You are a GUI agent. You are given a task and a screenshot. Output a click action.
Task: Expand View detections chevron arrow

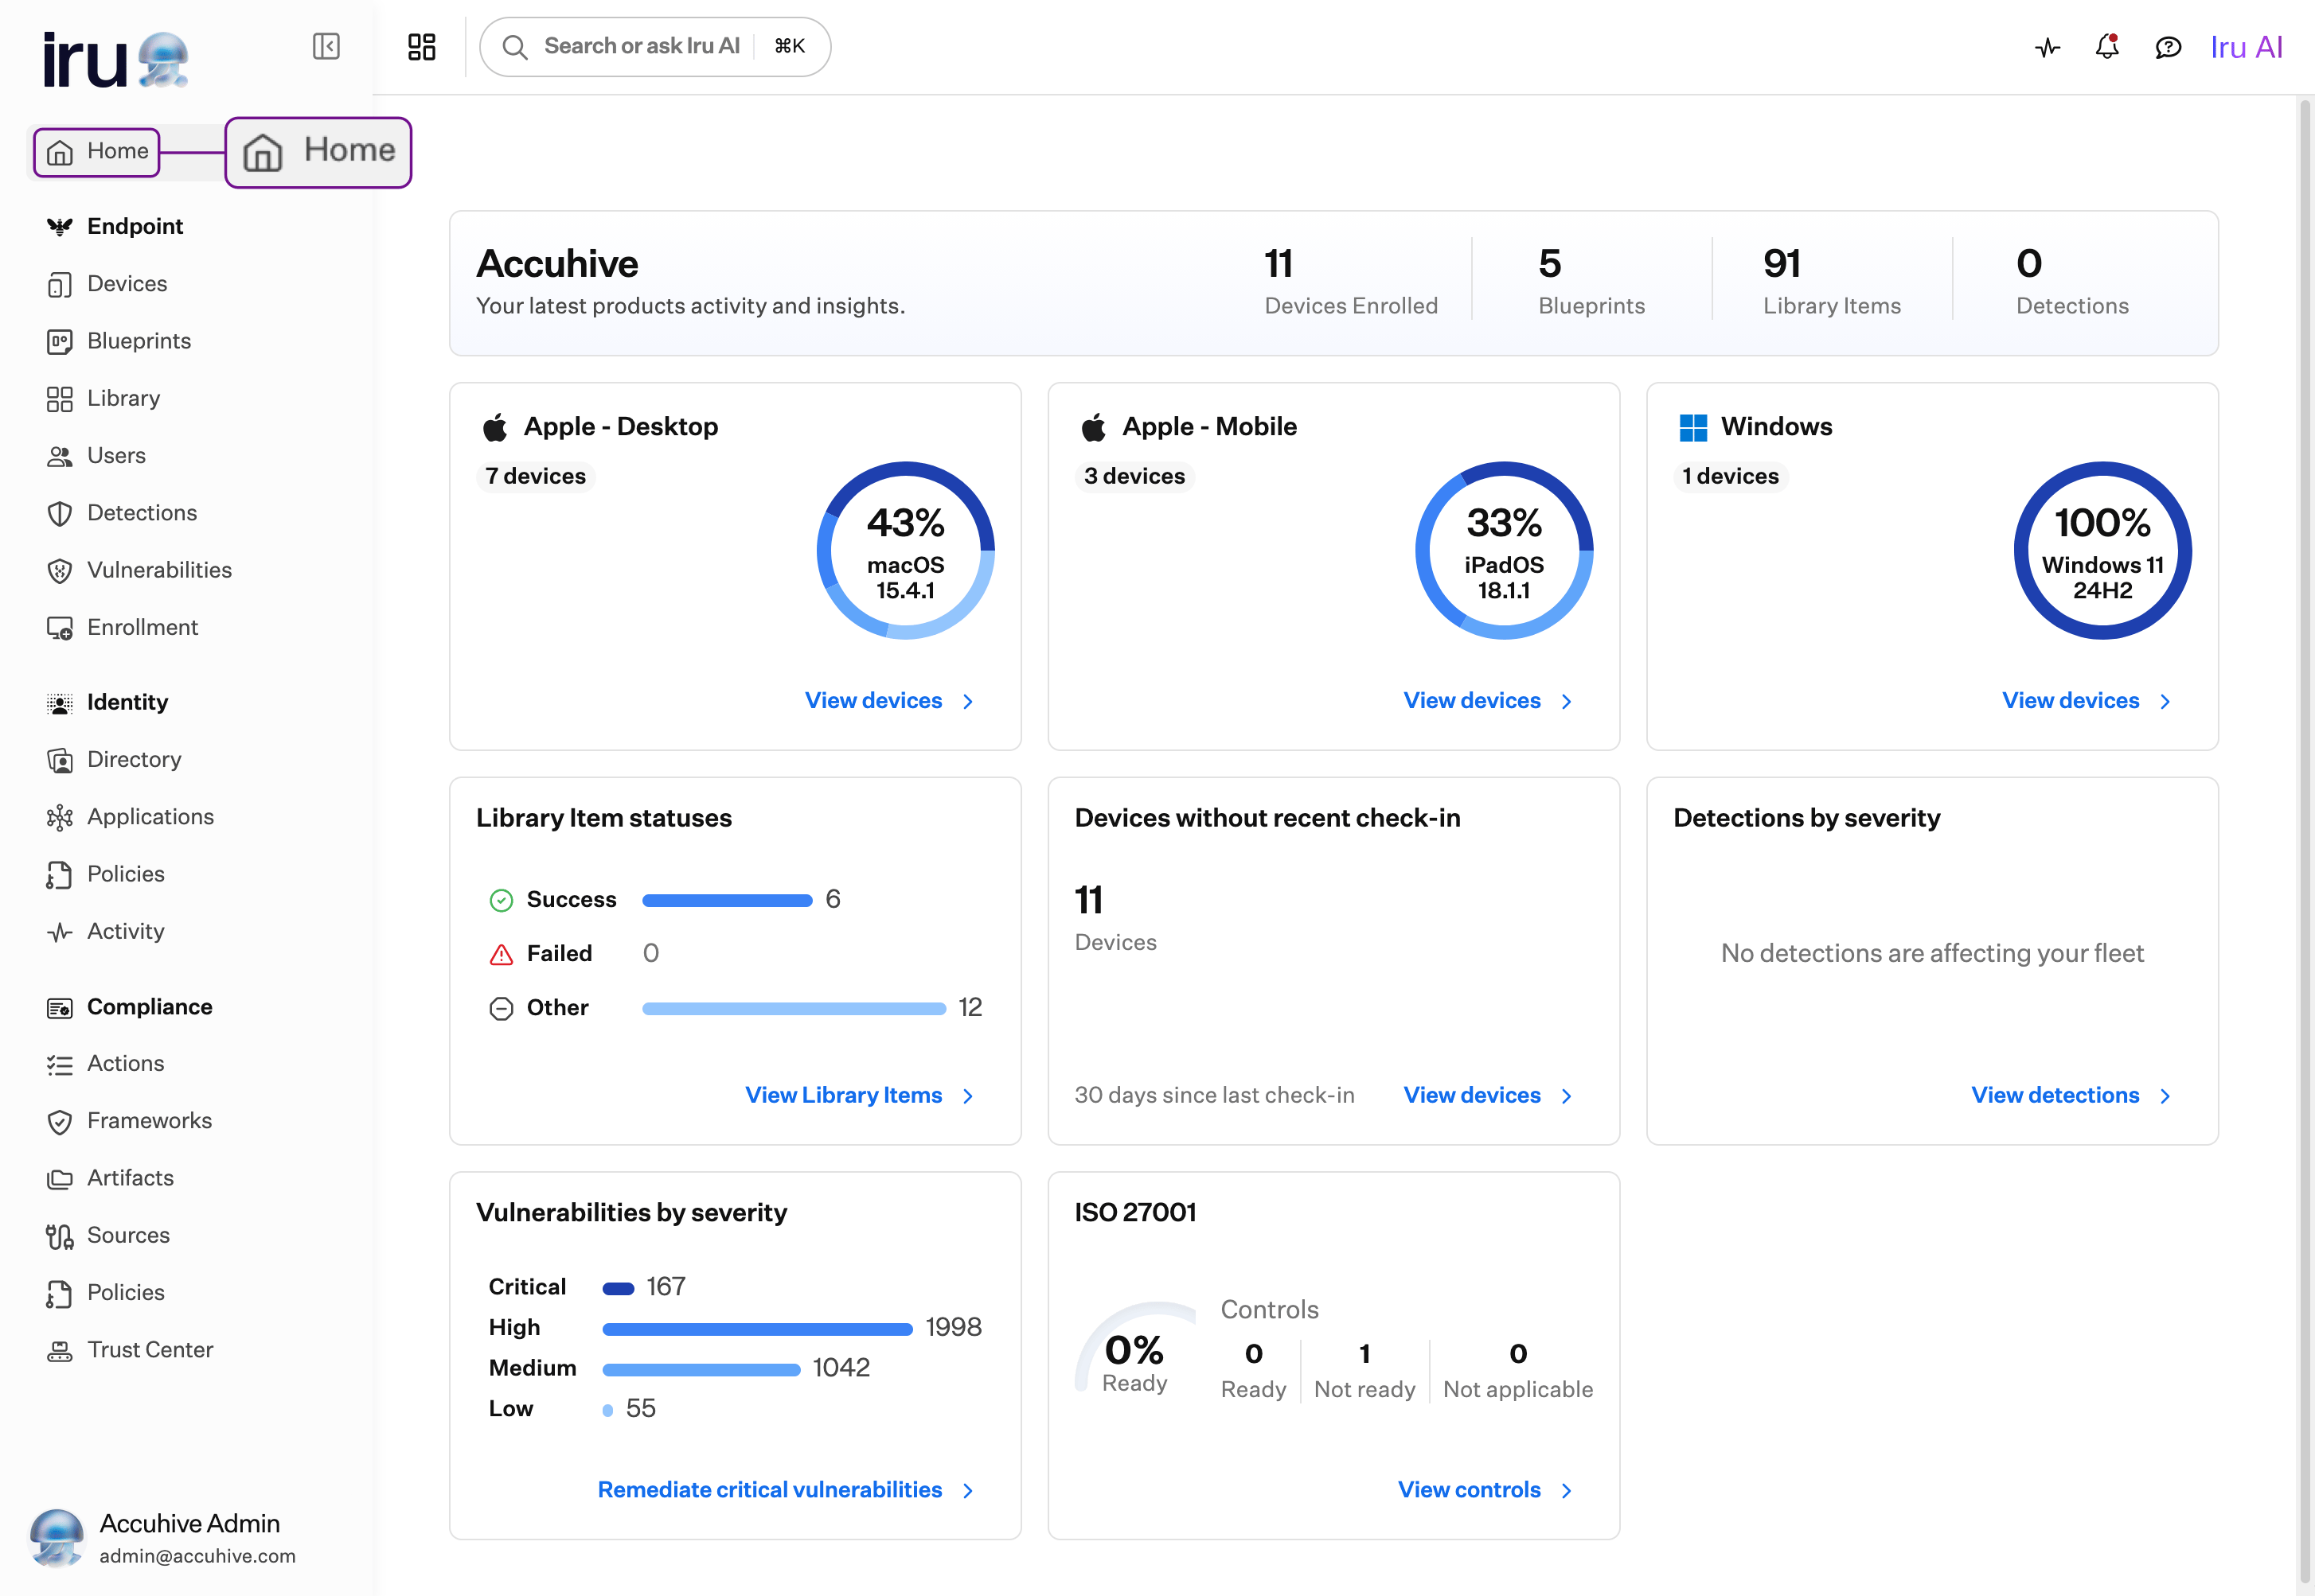coord(2165,1097)
